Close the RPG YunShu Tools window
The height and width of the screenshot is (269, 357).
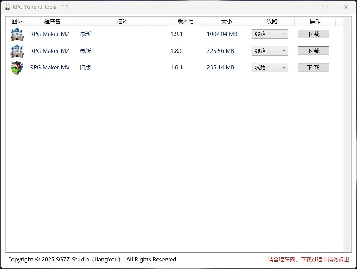click(x=346, y=7)
